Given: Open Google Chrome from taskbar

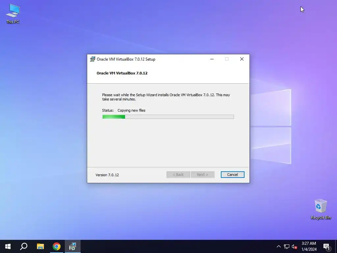Looking at the screenshot, I should [57, 246].
